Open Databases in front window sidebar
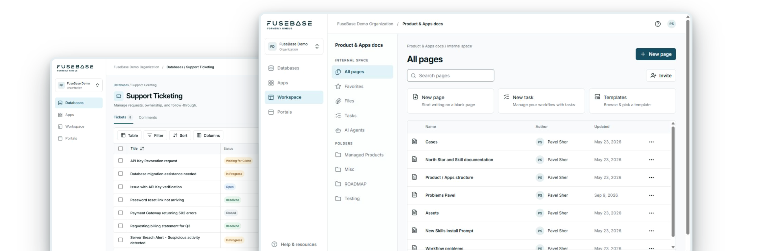 pos(294,68)
